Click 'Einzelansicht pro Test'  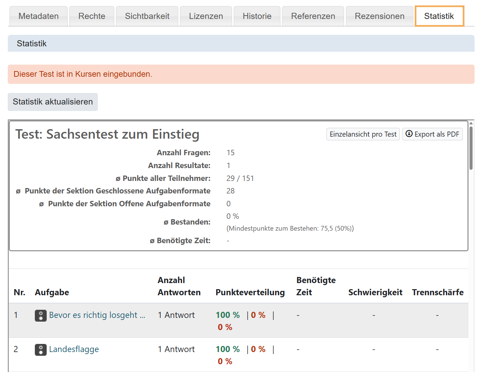click(x=363, y=134)
